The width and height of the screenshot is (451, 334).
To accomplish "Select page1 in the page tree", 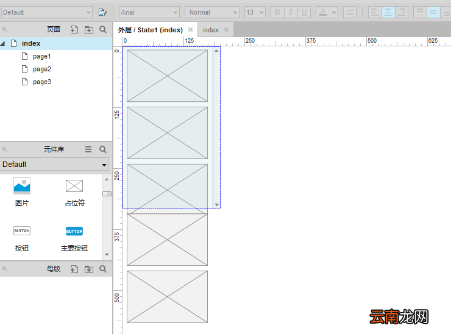I will [x=41, y=56].
